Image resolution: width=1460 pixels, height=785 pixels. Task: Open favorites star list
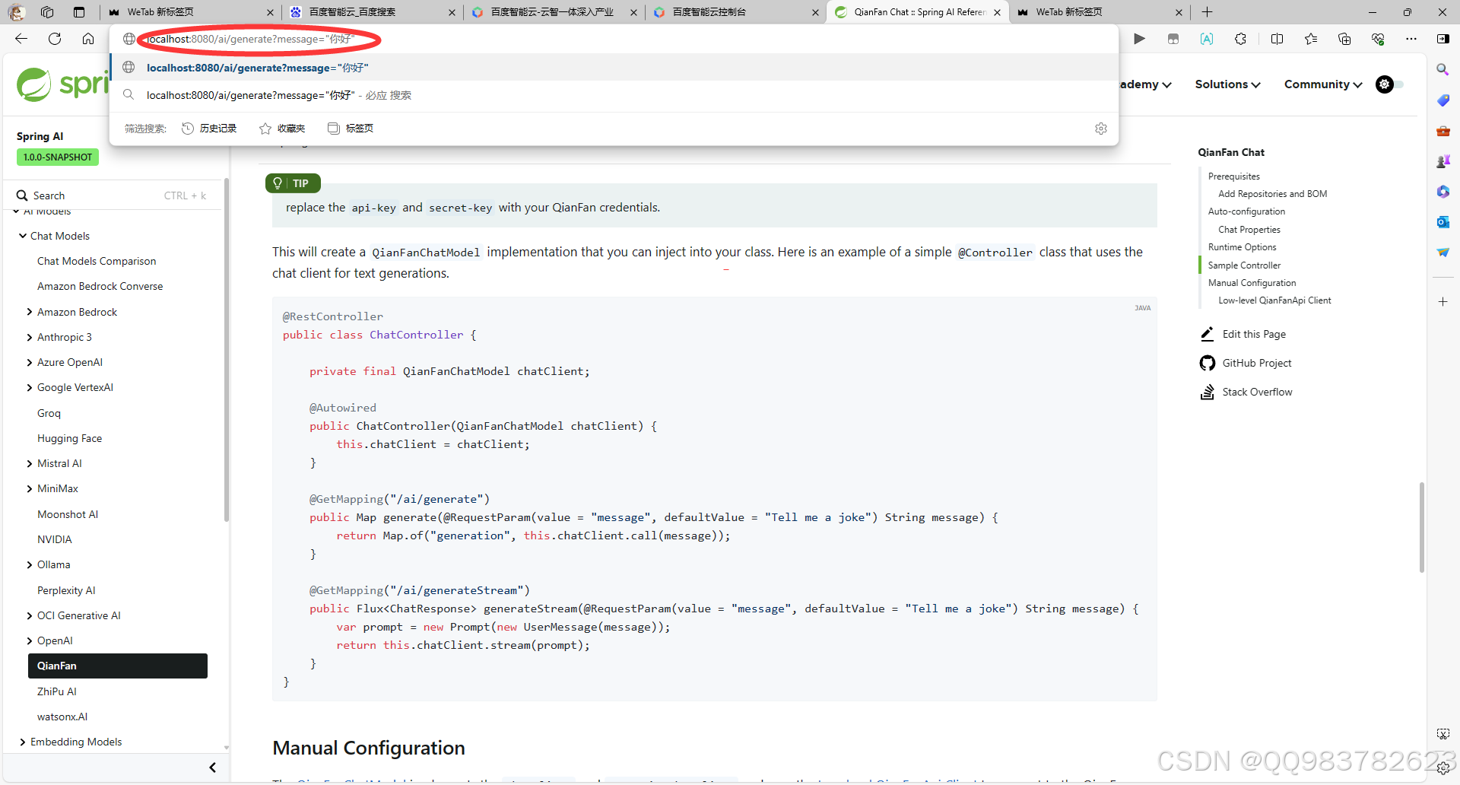[1311, 39]
